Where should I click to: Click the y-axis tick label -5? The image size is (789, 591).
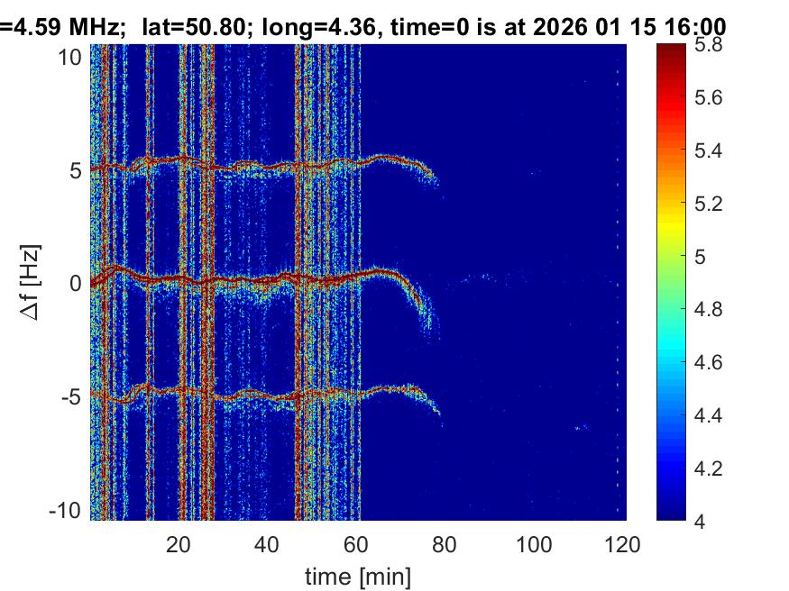pyautogui.click(x=73, y=396)
